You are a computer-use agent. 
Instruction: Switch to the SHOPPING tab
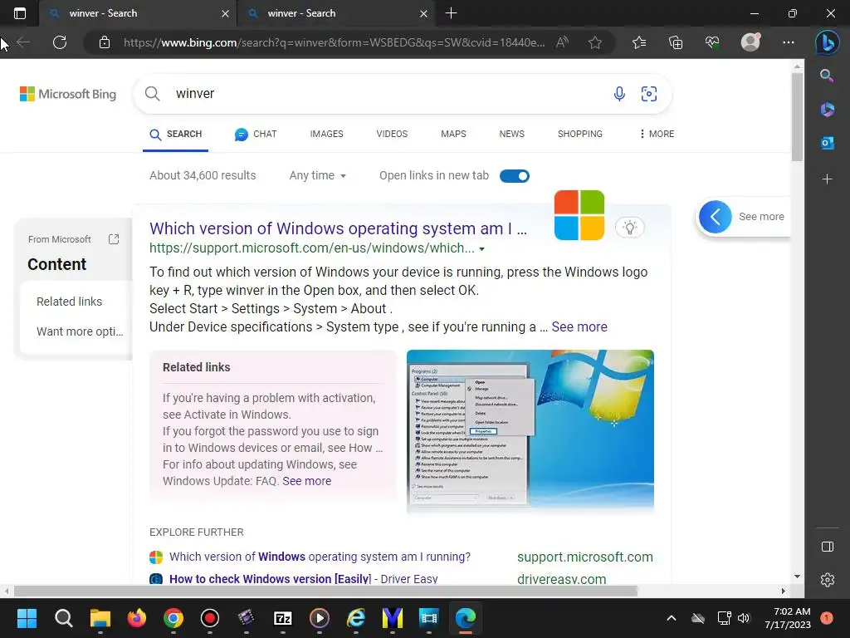(580, 134)
